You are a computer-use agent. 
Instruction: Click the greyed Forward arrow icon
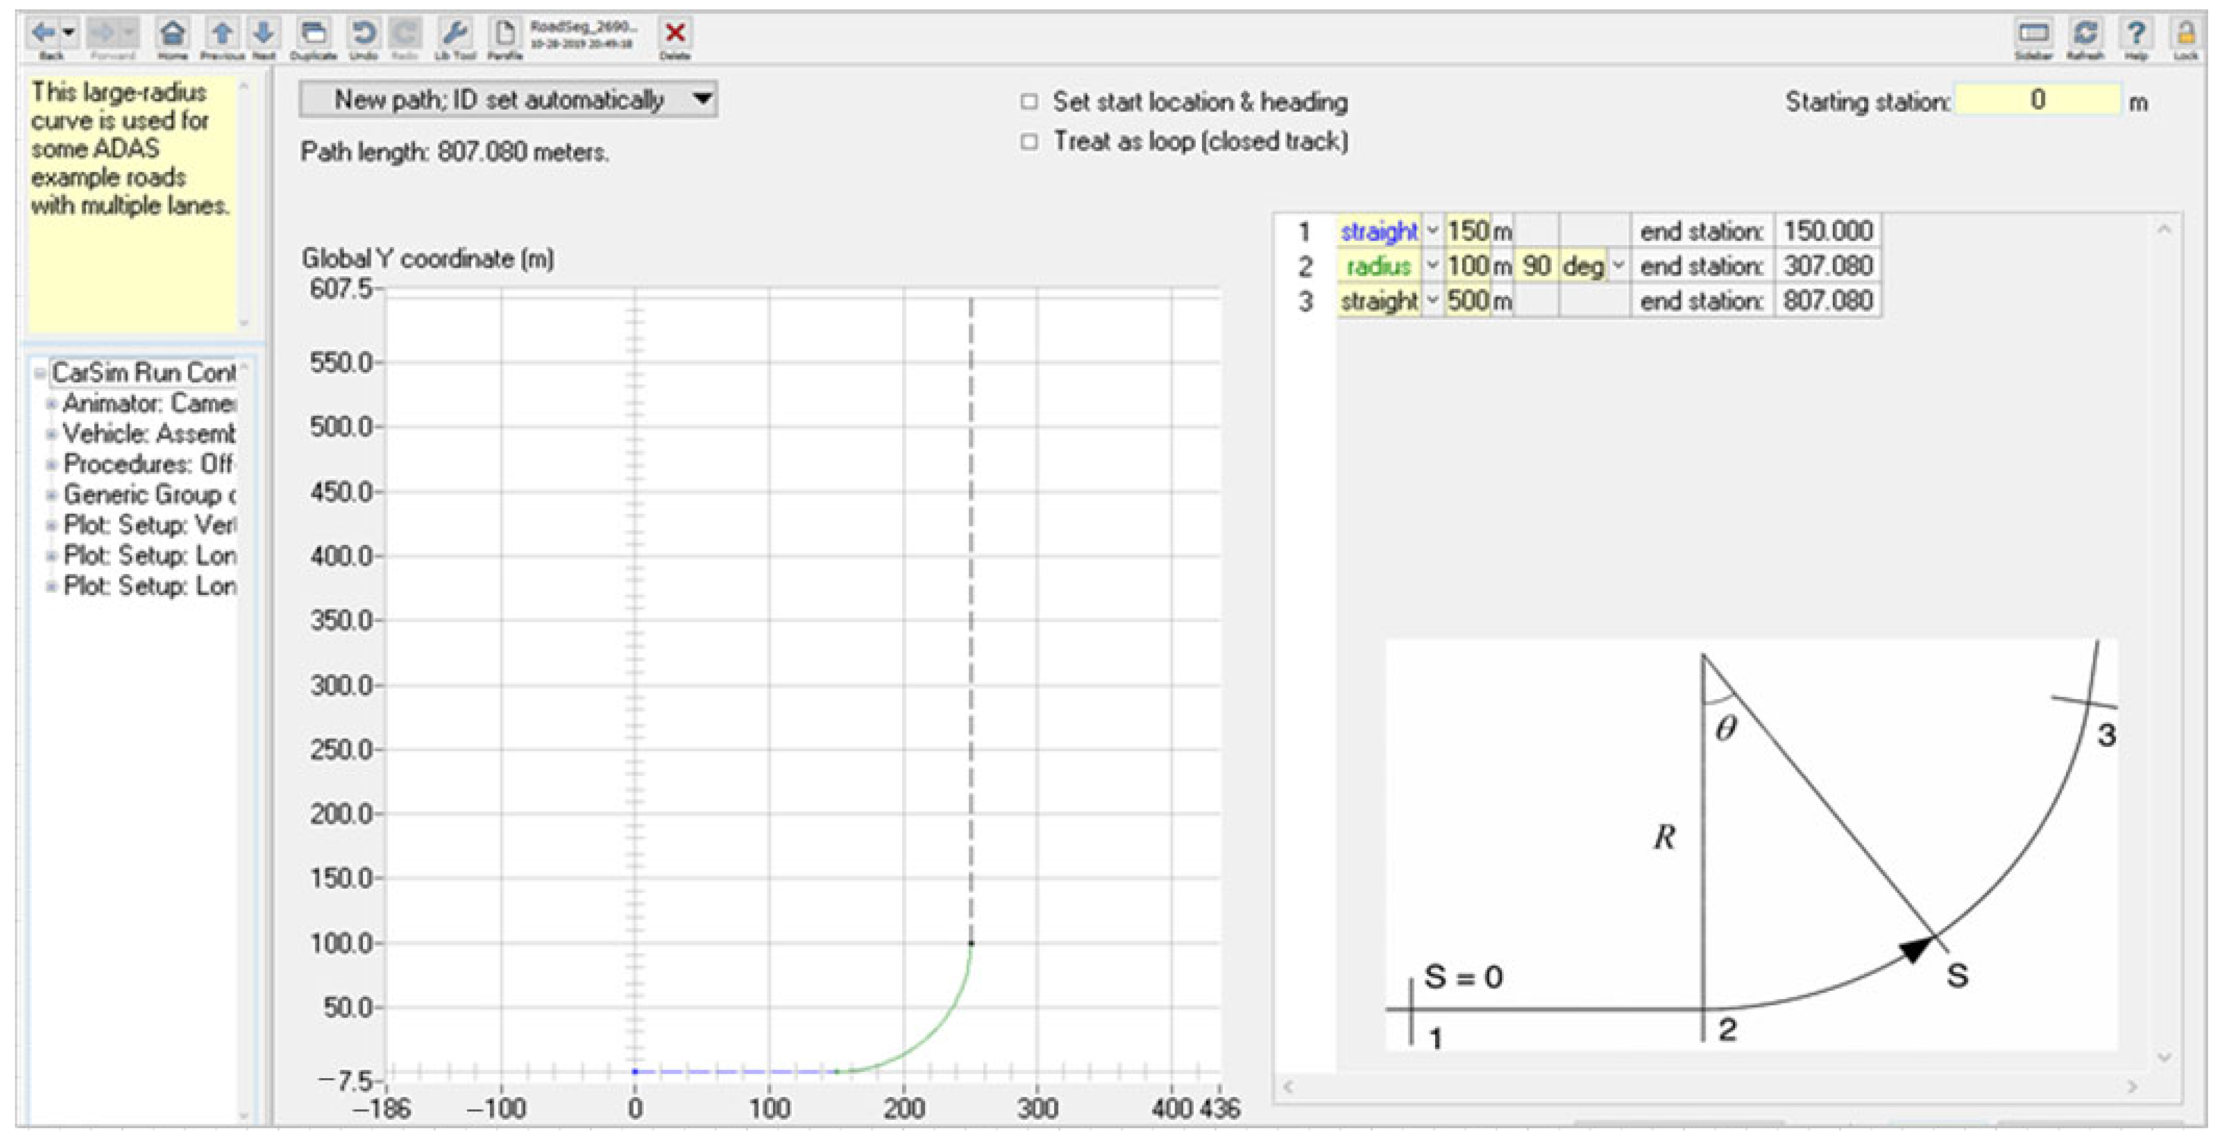pyautogui.click(x=103, y=33)
